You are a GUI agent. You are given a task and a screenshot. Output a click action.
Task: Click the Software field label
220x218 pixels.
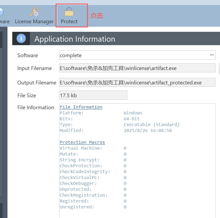point(28,55)
